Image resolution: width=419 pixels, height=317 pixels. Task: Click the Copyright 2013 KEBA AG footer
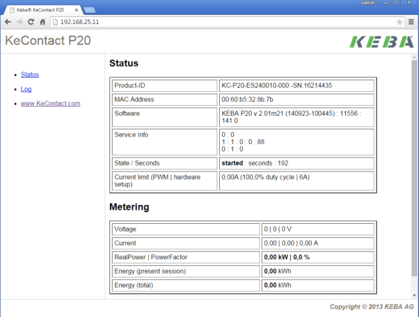coord(371,306)
